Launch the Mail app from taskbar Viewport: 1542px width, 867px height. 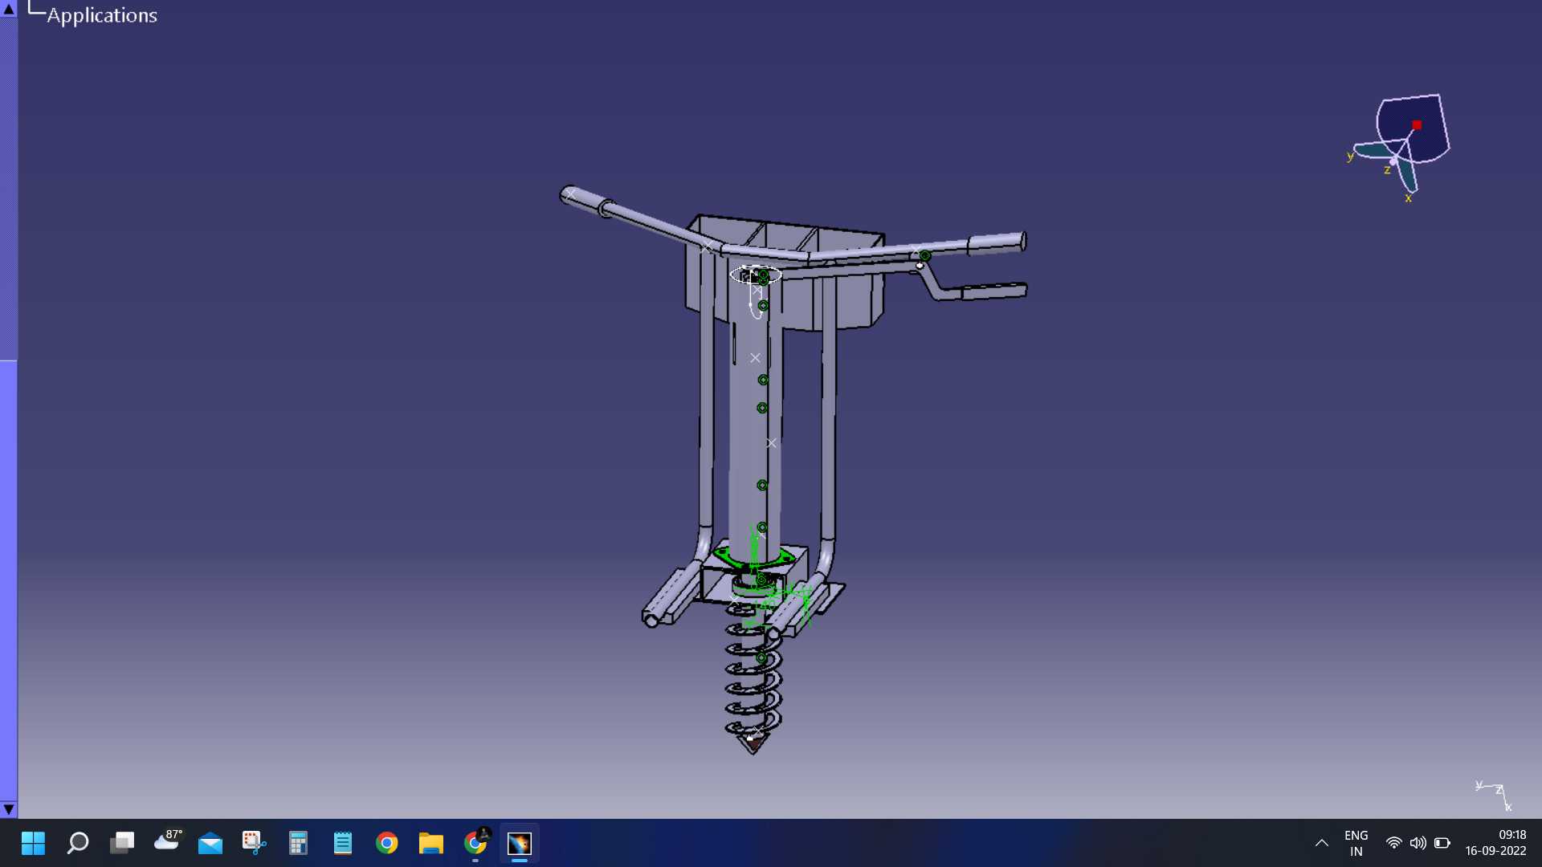coord(210,843)
